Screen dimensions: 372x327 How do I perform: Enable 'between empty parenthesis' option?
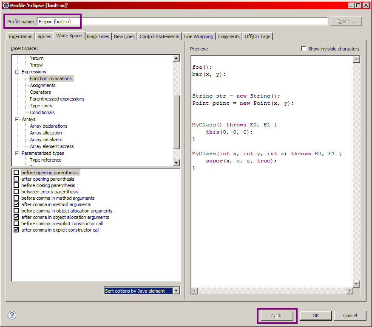[16, 191]
